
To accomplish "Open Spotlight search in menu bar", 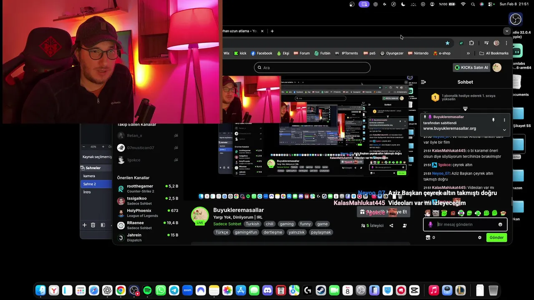I will [x=473, y=4].
